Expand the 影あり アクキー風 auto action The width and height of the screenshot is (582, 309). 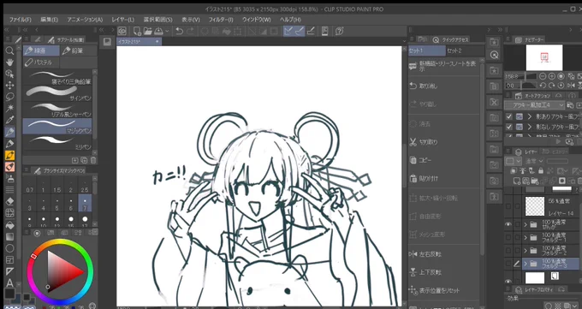(530, 116)
